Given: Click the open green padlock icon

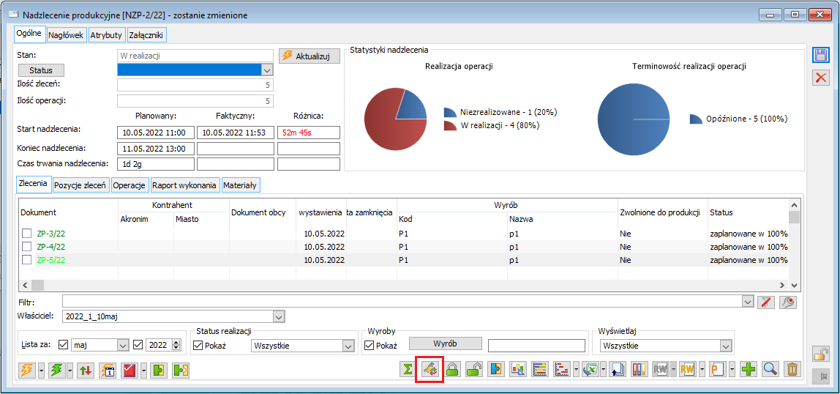Looking at the screenshot, I should [x=476, y=369].
